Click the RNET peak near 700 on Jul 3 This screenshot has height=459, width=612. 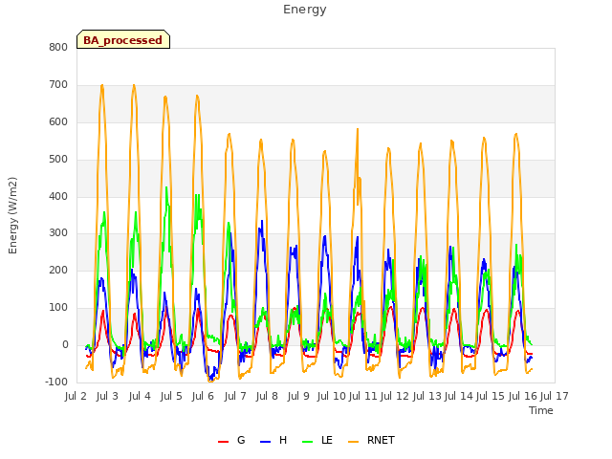pos(102,85)
